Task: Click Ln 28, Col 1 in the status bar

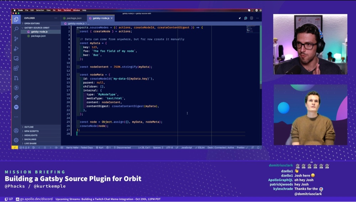Action: point(144,147)
